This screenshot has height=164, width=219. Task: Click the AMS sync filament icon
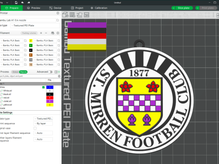pos(52,33)
